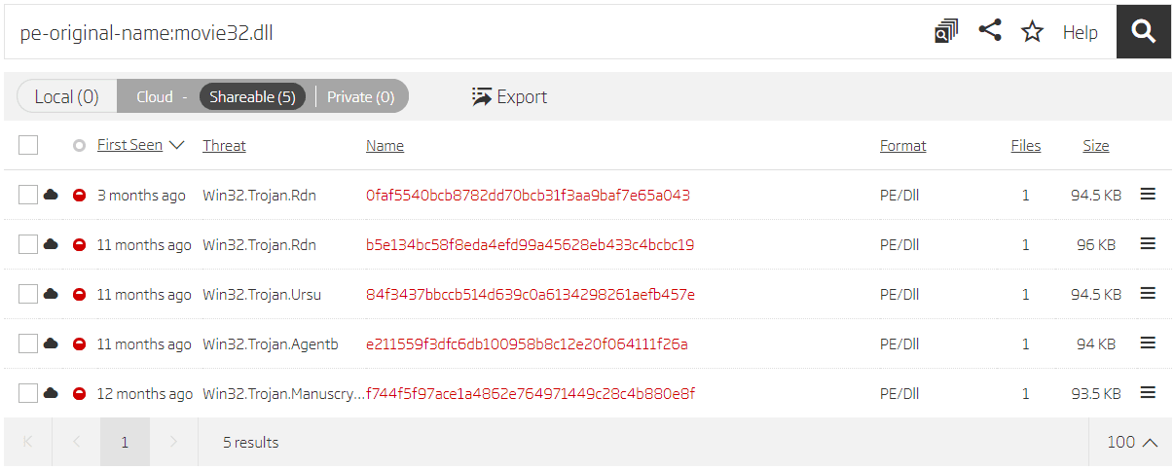
Task: Switch to the Private (0) tab
Action: (x=360, y=96)
